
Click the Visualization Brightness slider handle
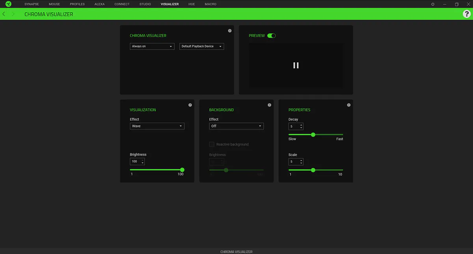(182, 170)
